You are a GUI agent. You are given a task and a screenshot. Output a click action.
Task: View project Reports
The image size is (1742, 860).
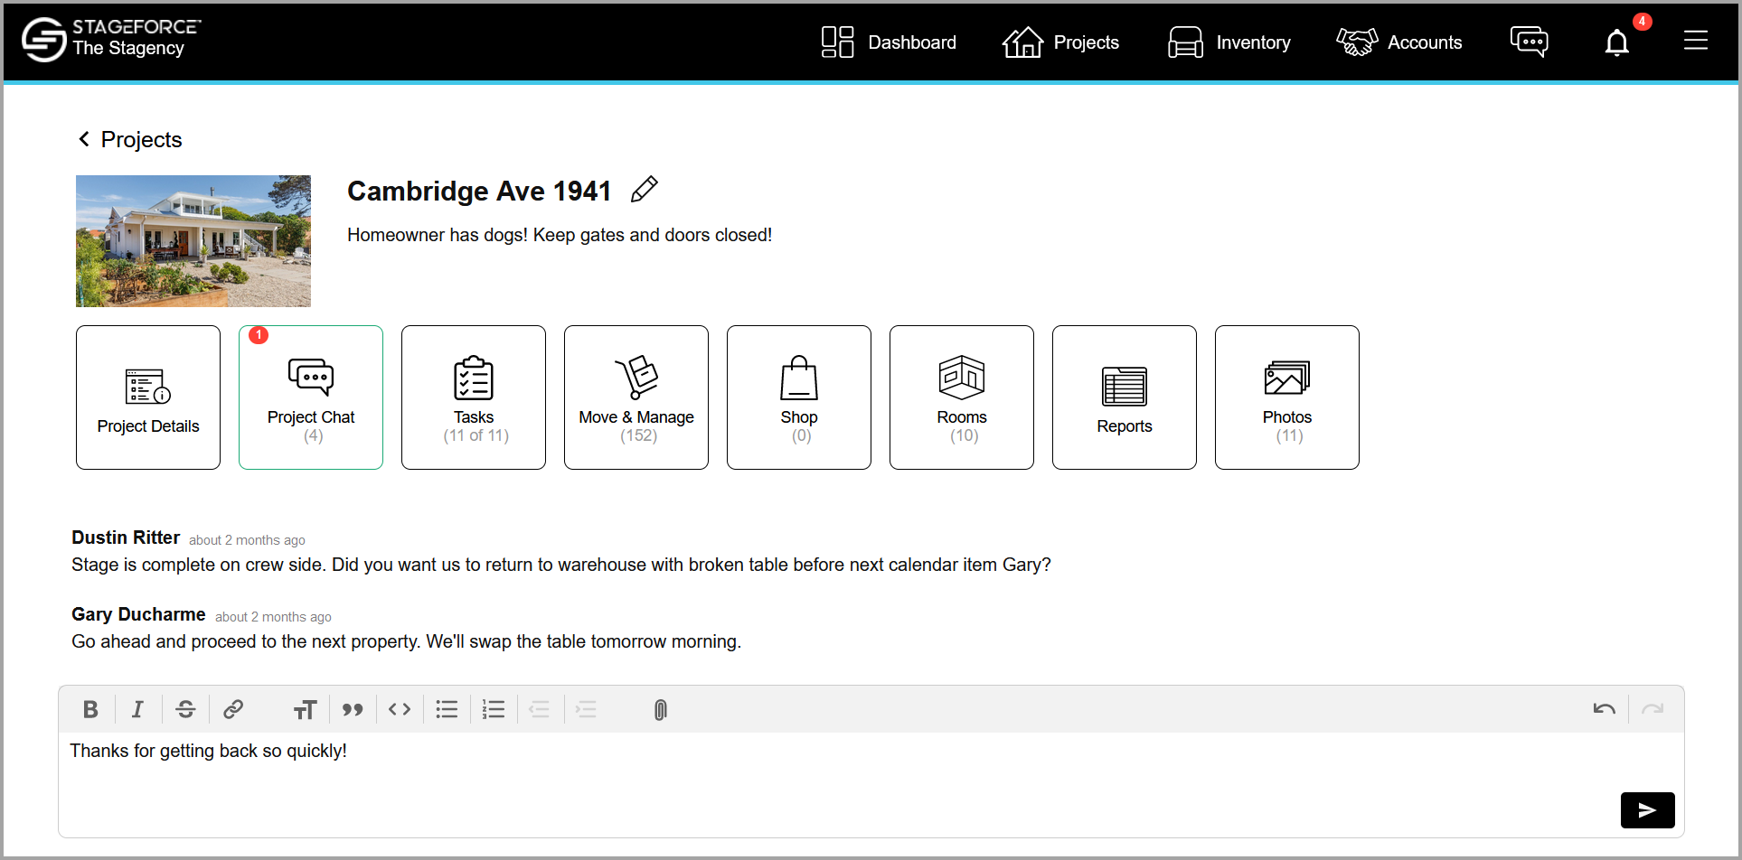[x=1124, y=397]
